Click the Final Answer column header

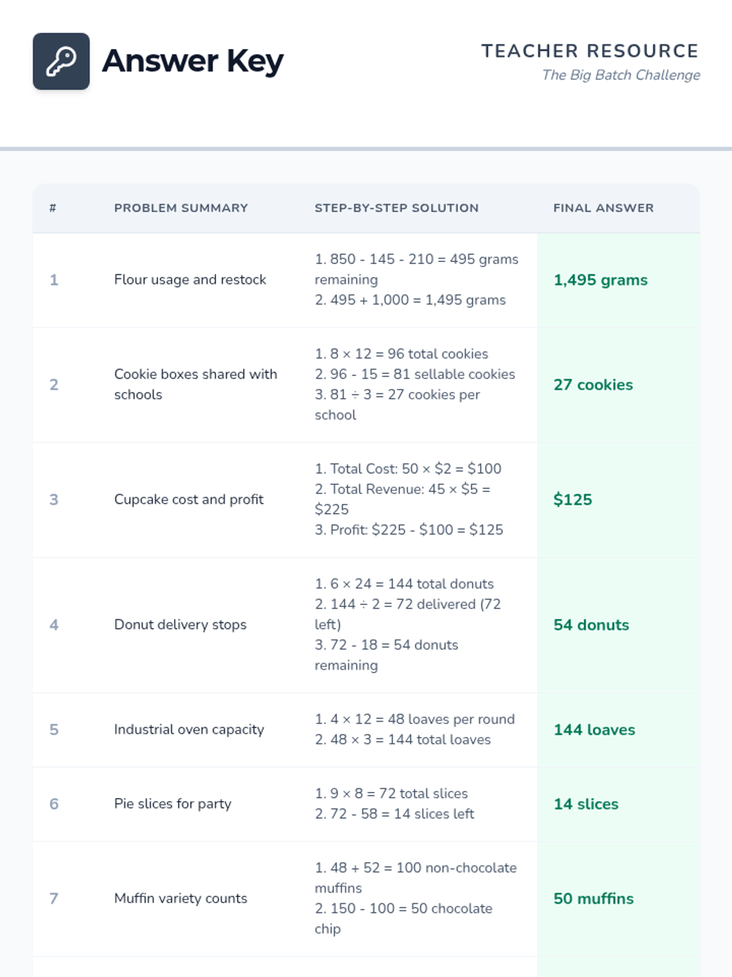click(603, 208)
